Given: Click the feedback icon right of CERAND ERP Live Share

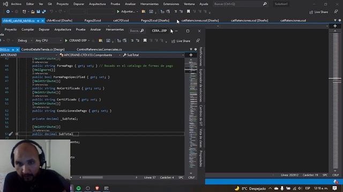Looking at the screenshot, I should (x=198, y=41).
